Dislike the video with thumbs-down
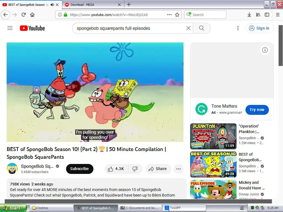This screenshot has height=212, width=283. 135,169
